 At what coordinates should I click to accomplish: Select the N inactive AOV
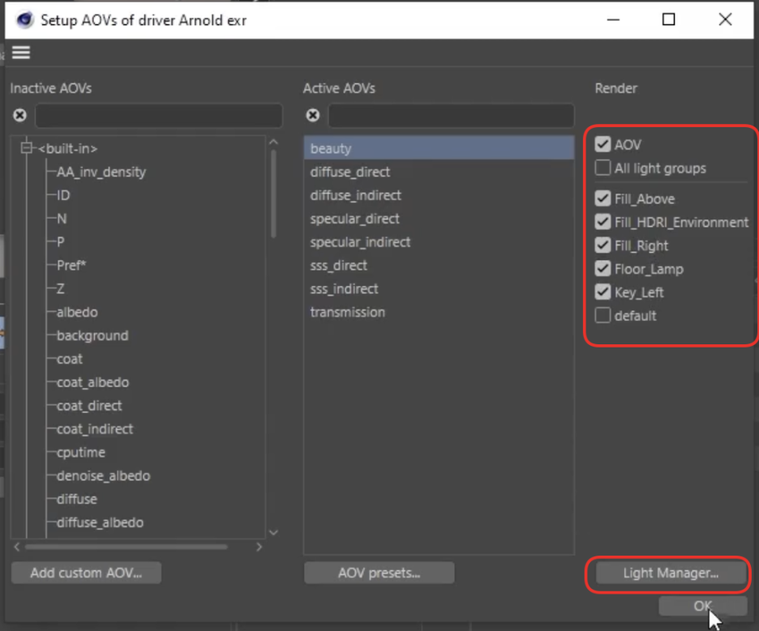62,219
